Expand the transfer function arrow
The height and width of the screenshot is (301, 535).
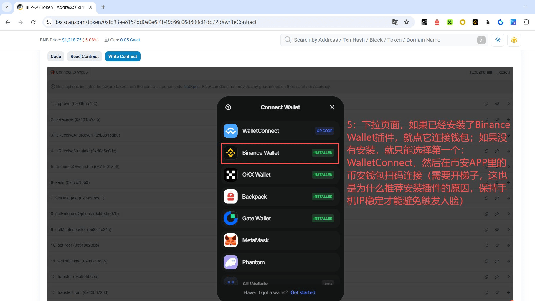click(508, 277)
